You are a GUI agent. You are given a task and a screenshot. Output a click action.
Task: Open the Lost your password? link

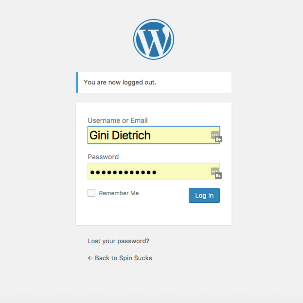click(x=119, y=241)
